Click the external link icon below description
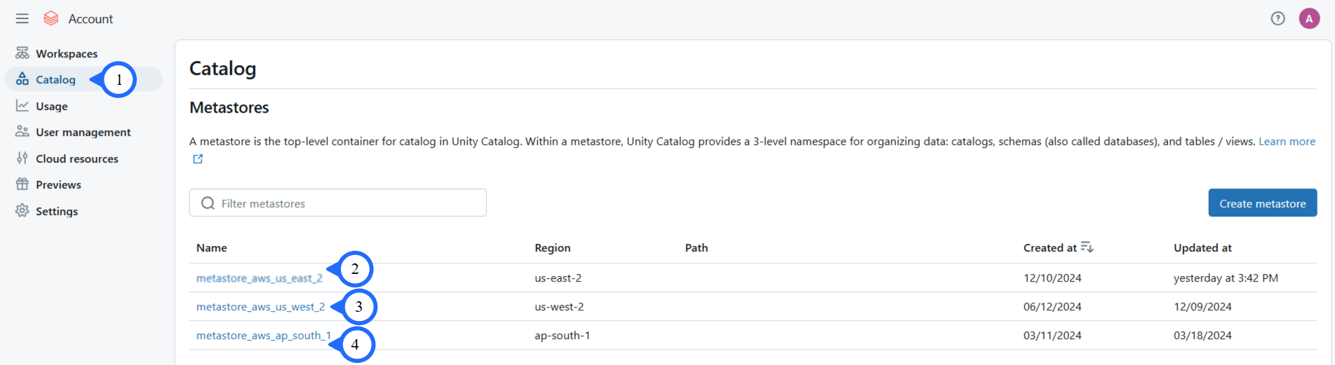Viewport: 1335px width, 365px height. (x=198, y=159)
